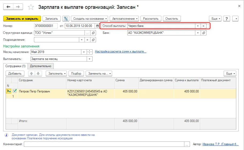Select the card account cell KZ012365651245458545
Image resolution: width=244 pixels, height=150 pixels.
90,94
